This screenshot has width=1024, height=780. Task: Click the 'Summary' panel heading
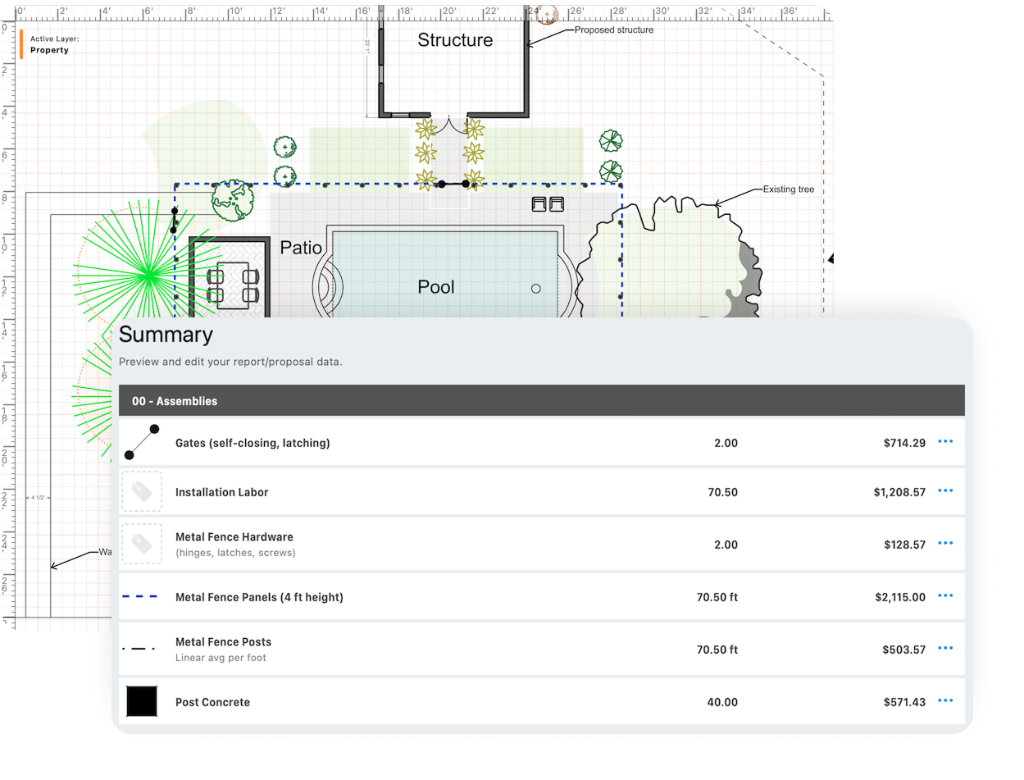pyautogui.click(x=166, y=335)
